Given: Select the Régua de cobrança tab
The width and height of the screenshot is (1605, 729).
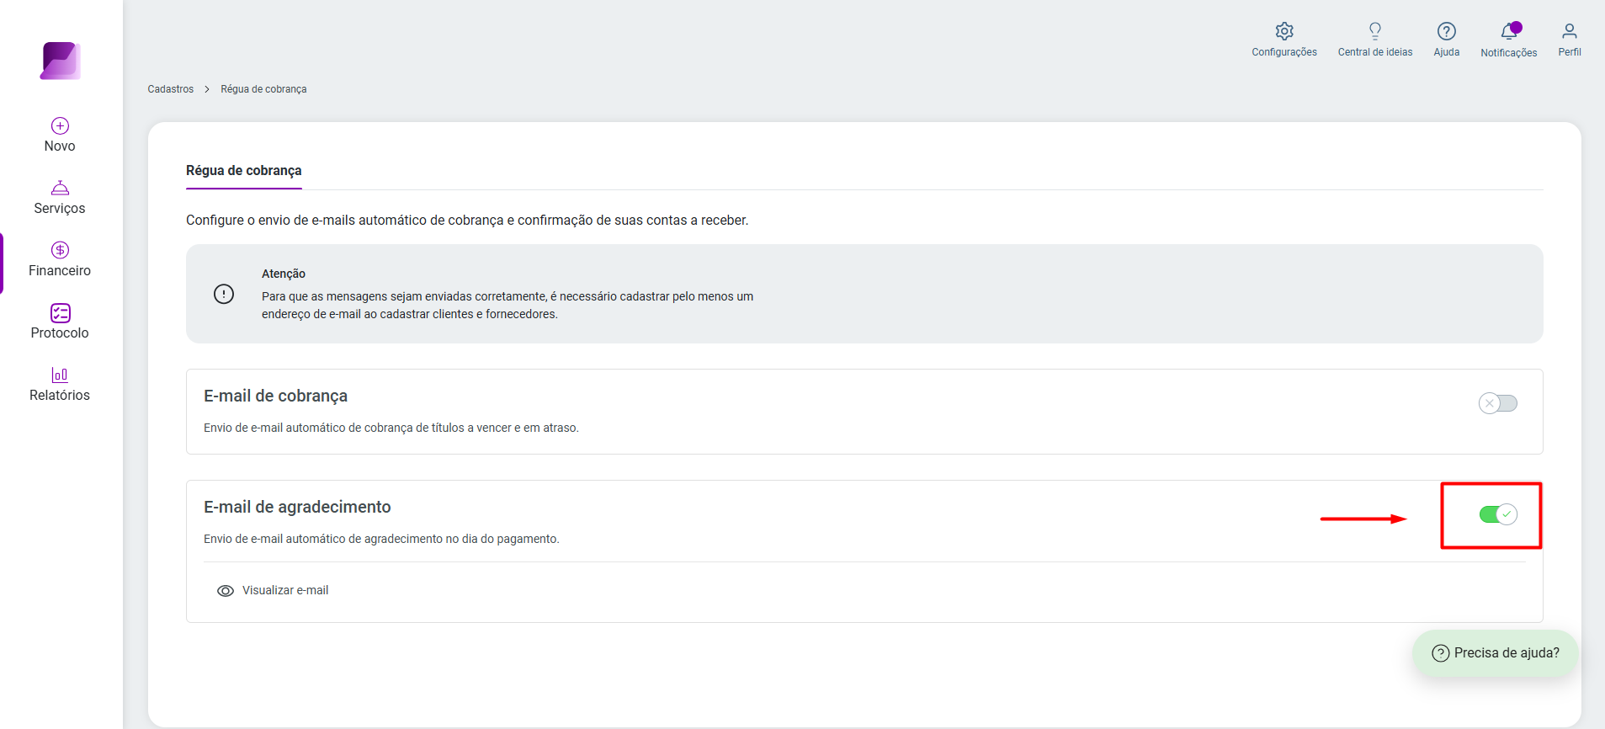Looking at the screenshot, I should pyautogui.click(x=244, y=171).
